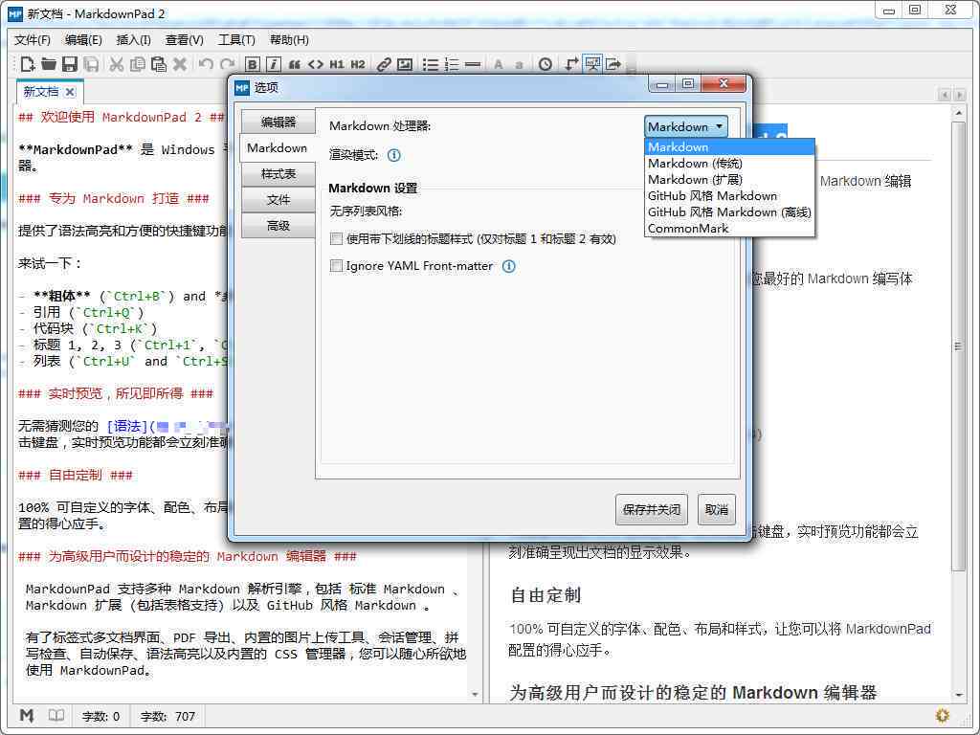The width and height of the screenshot is (980, 735).
Task: Click the Redo arrow icon
Action: [228, 64]
